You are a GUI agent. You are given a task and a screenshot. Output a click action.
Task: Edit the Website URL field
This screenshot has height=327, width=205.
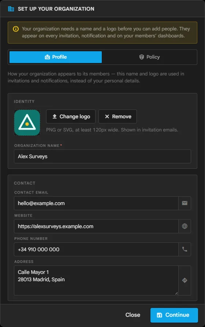(x=96, y=226)
